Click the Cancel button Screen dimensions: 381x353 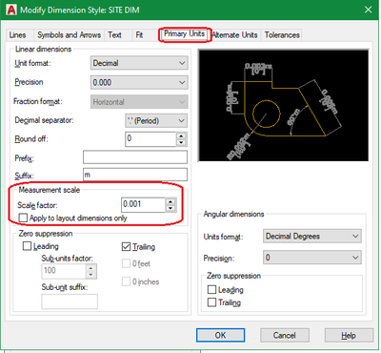(285, 335)
